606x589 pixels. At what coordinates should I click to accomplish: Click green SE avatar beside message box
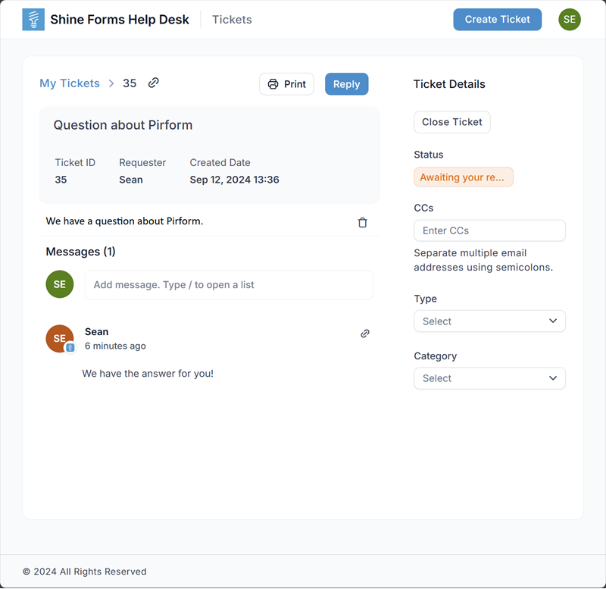tap(60, 284)
